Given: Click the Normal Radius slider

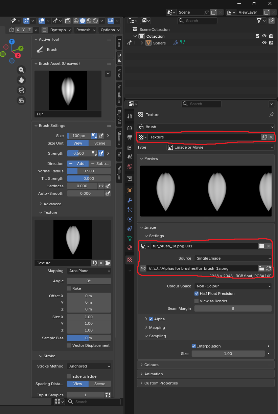Looking at the screenshot, I should point(89,171).
